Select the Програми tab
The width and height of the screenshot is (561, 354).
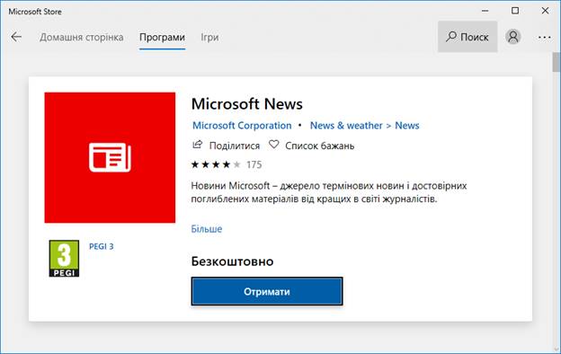click(162, 37)
